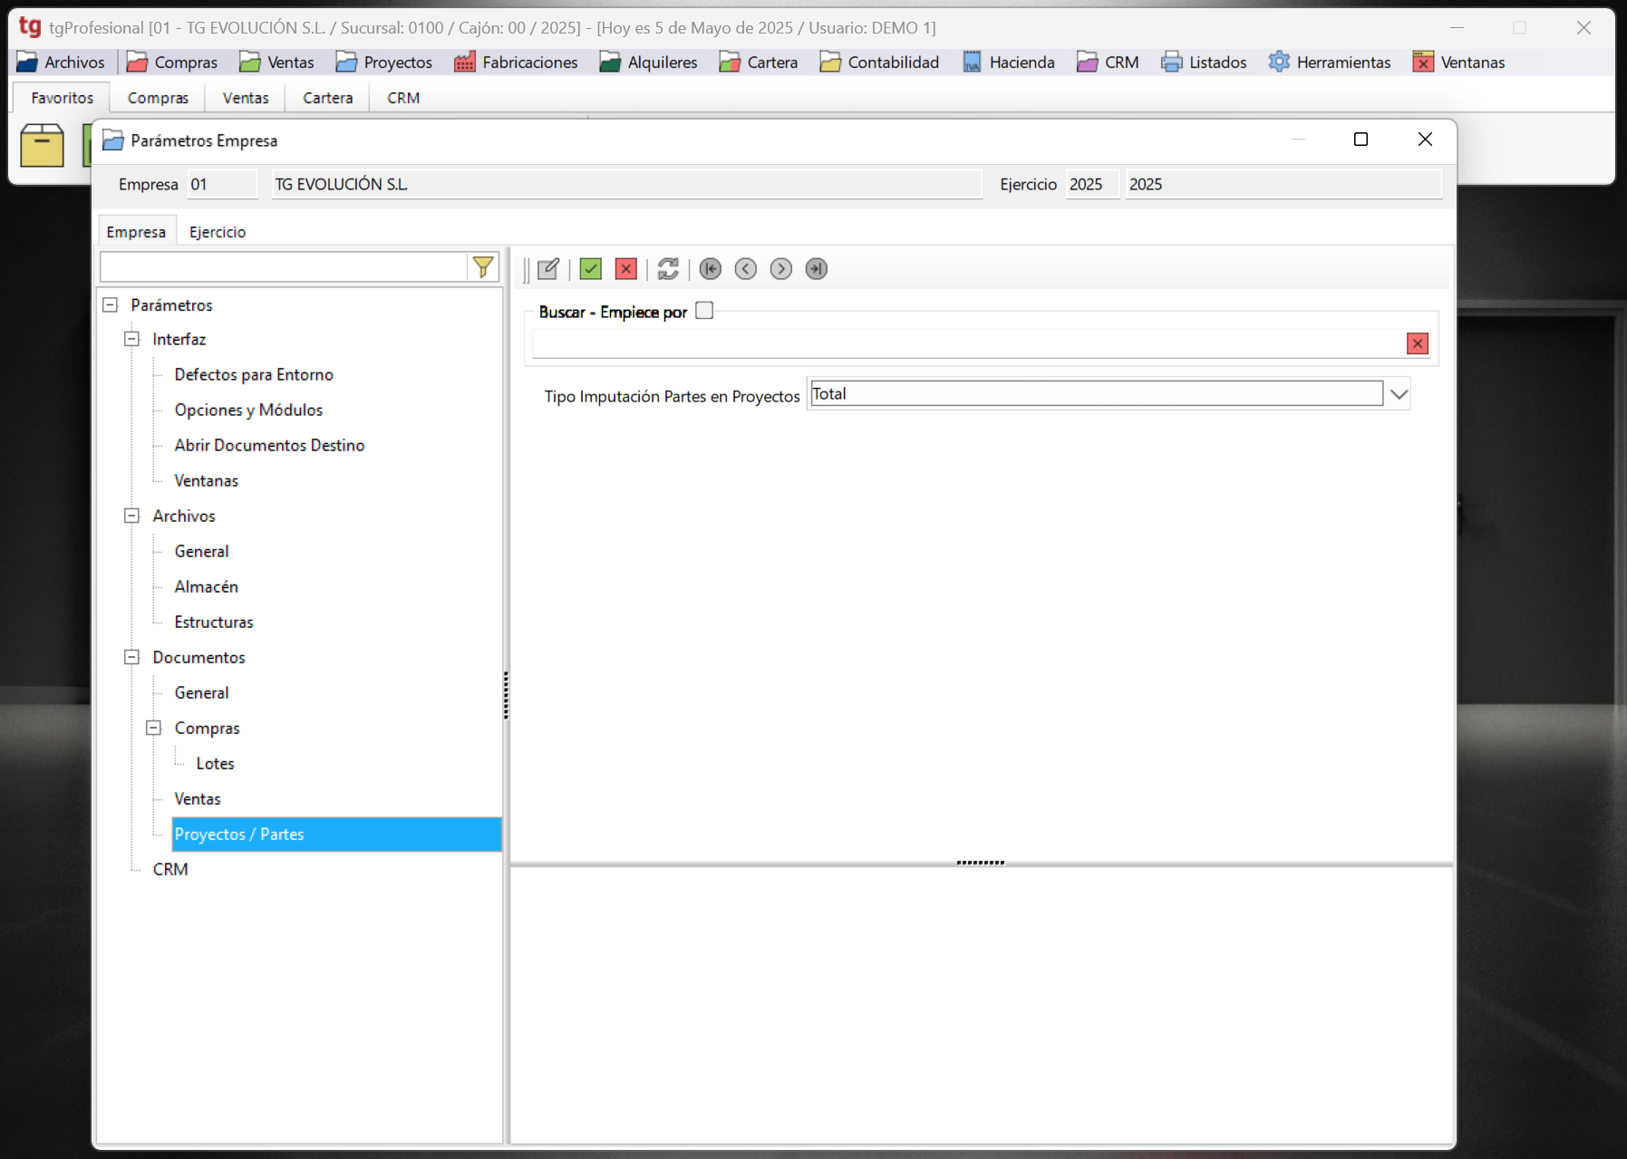Collapse the Parámetros root node
The height and width of the screenshot is (1159, 1627).
tap(111, 305)
